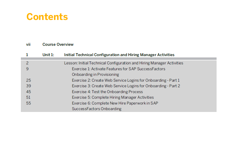The width and height of the screenshot is (227, 146).
Task: Click page number 55
Action: pyautogui.click(x=29, y=103)
